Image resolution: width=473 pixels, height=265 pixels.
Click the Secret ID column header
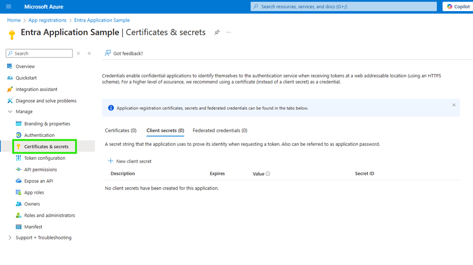pyautogui.click(x=364, y=173)
